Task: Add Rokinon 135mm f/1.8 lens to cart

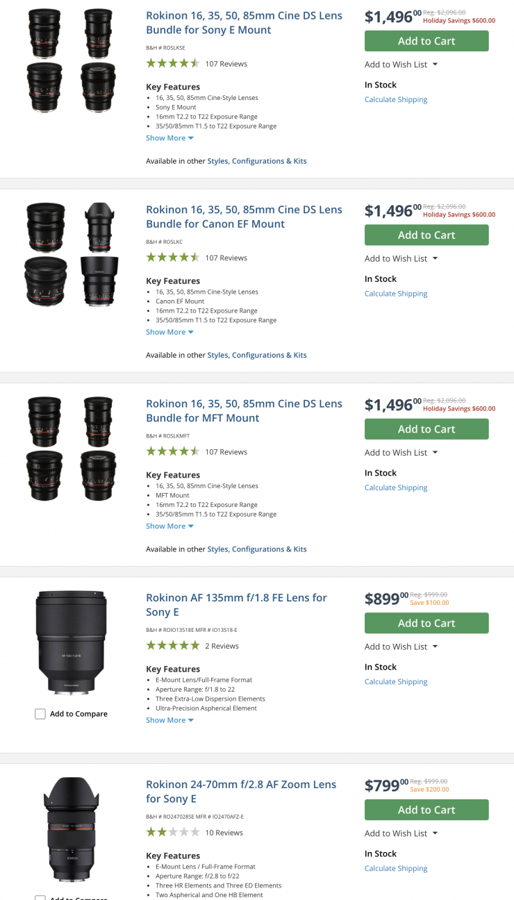Action: pyautogui.click(x=426, y=623)
